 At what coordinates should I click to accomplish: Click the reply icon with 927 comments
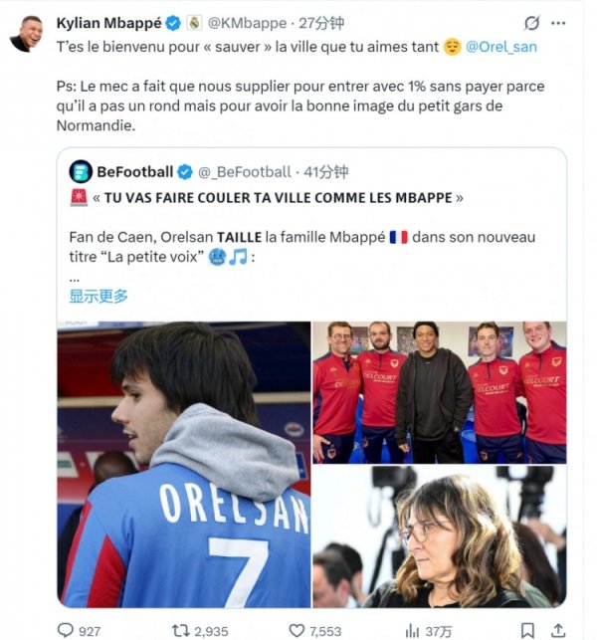tap(66, 629)
